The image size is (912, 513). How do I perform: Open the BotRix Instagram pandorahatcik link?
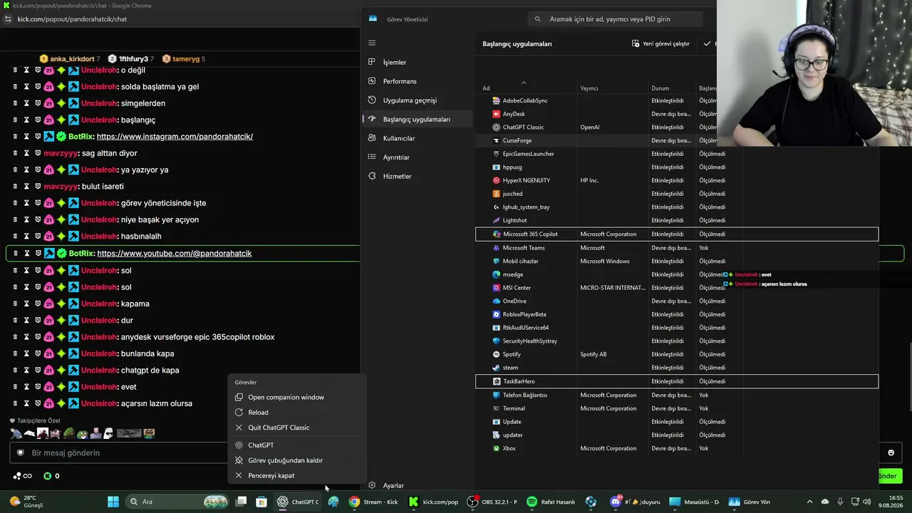[175, 136]
